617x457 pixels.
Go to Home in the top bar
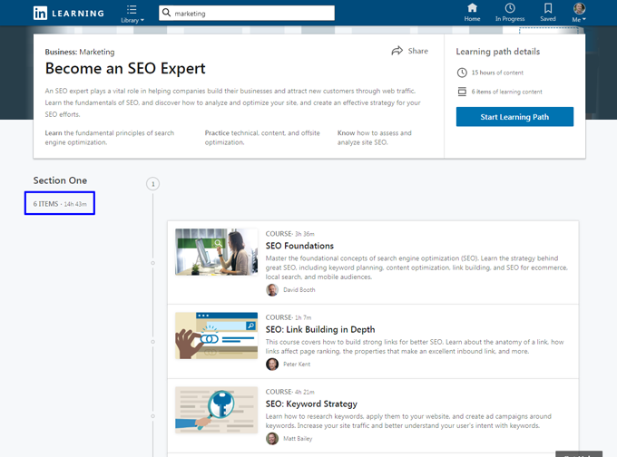click(472, 13)
